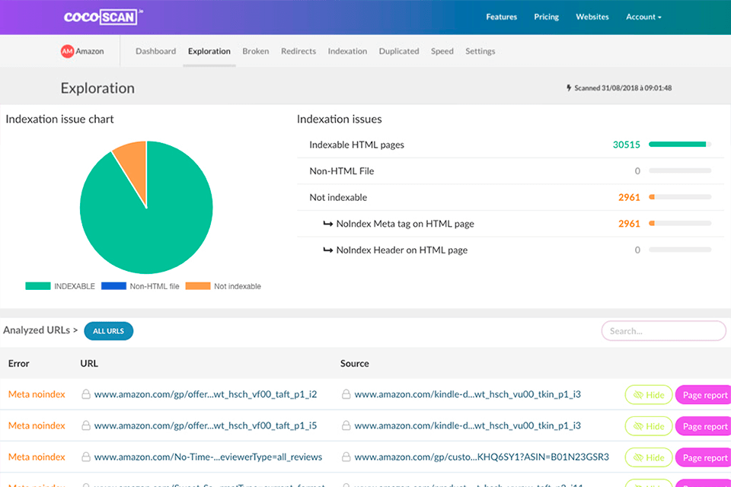Click lock icon before No-Time URL
The width and height of the screenshot is (731, 487).
(x=86, y=457)
